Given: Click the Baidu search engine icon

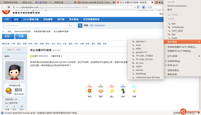Looking at the screenshot, I should coord(143,7).
